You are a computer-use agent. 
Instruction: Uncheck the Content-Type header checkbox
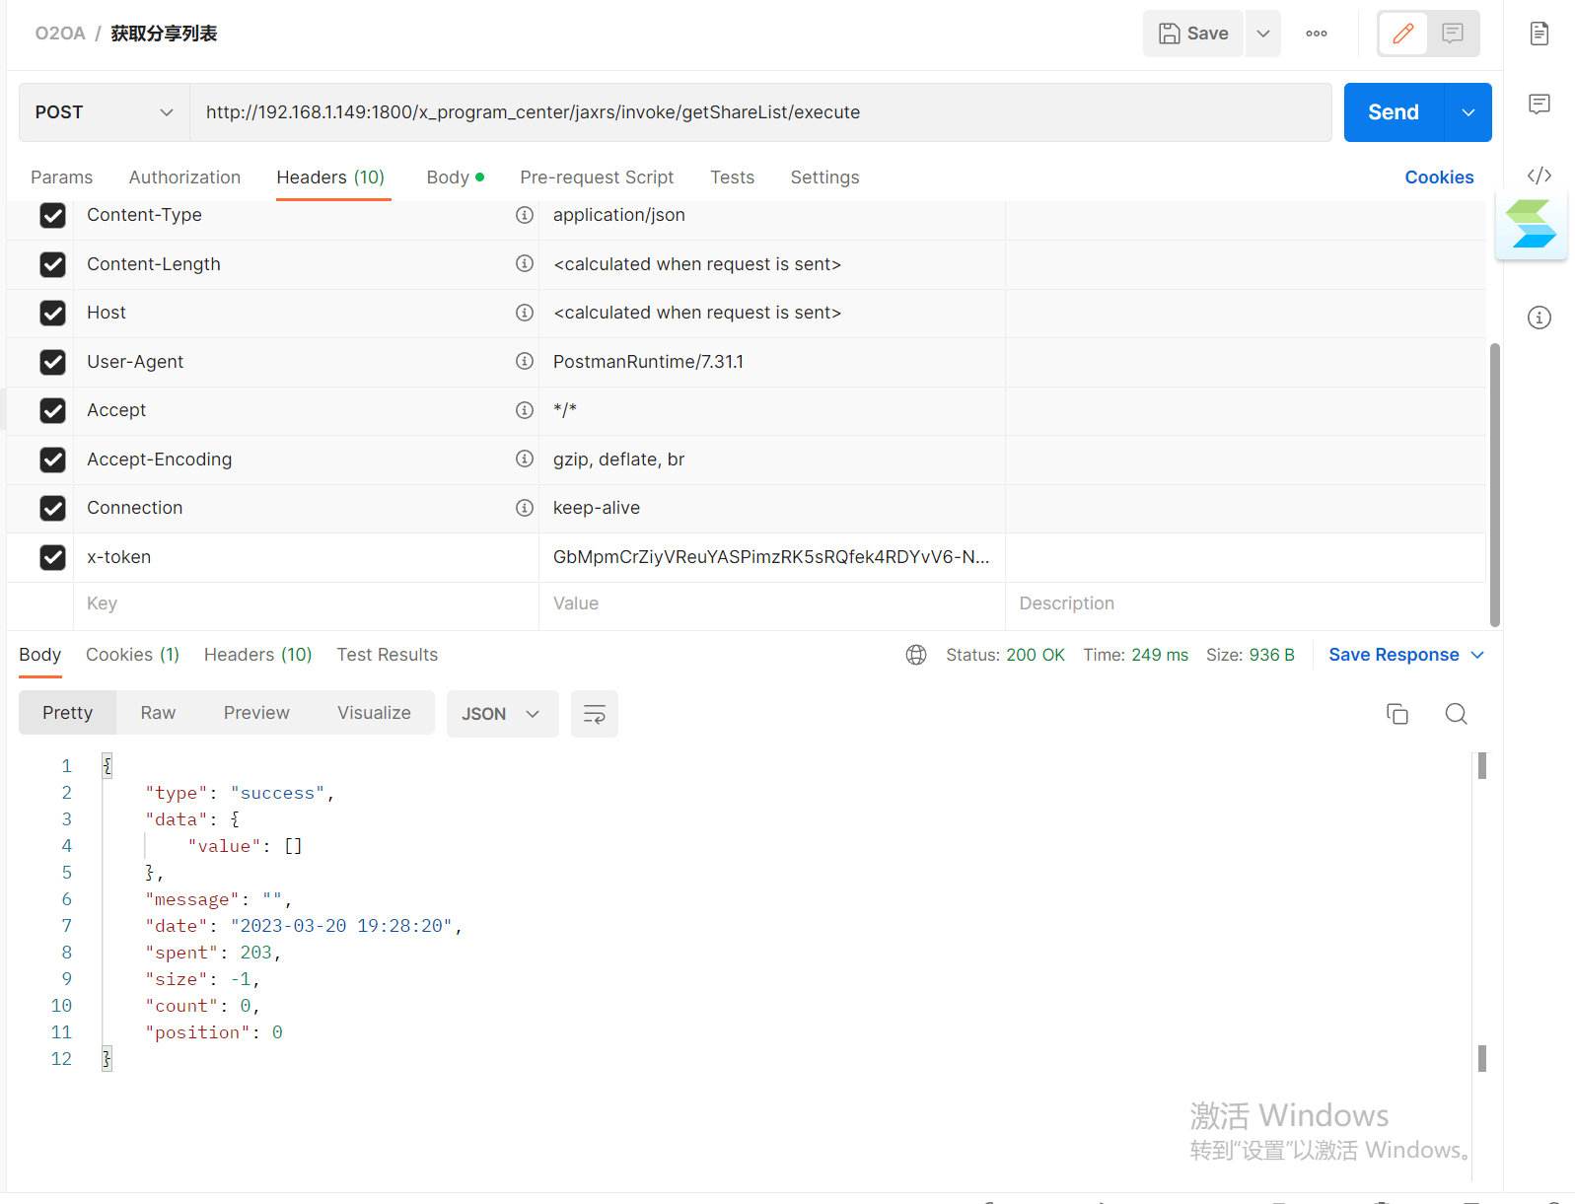[x=52, y=215]
